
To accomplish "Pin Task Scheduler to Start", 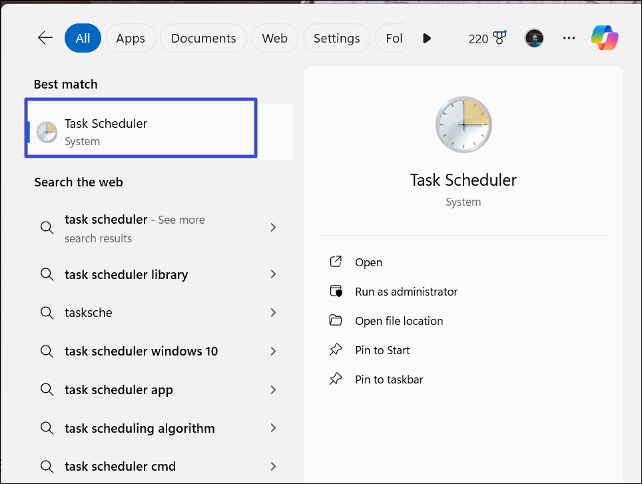I will pyautogui.click(x=382, y=350).
